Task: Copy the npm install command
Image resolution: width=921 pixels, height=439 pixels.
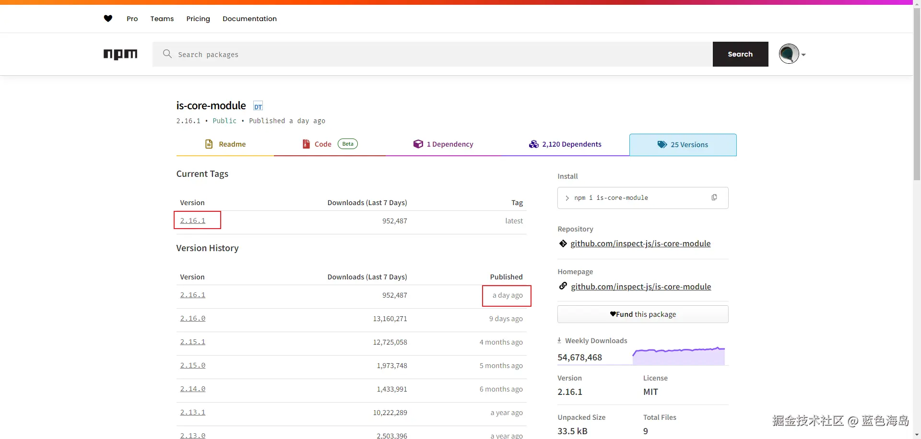Action: point(714,197)
